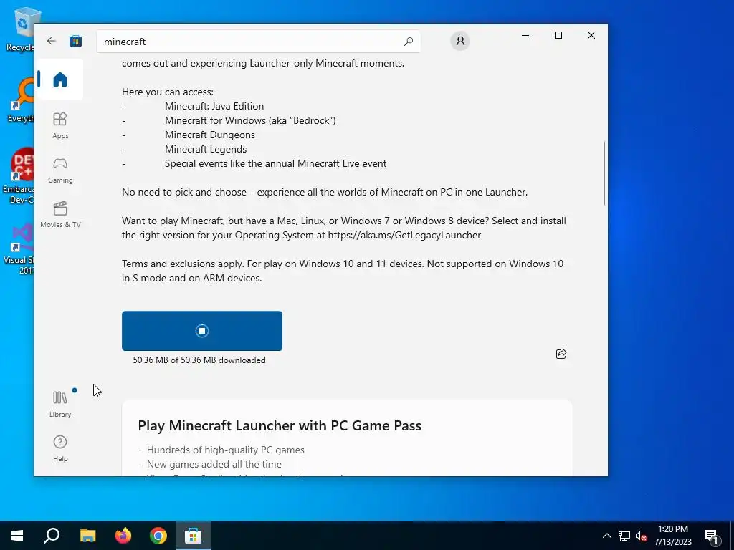Open the Gaming sidebar section
The width and height of the screenshot is (734, 550).
(x=60, y=170)
